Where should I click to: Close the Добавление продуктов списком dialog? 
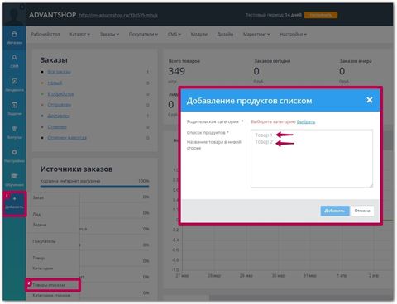pos(370,100)
